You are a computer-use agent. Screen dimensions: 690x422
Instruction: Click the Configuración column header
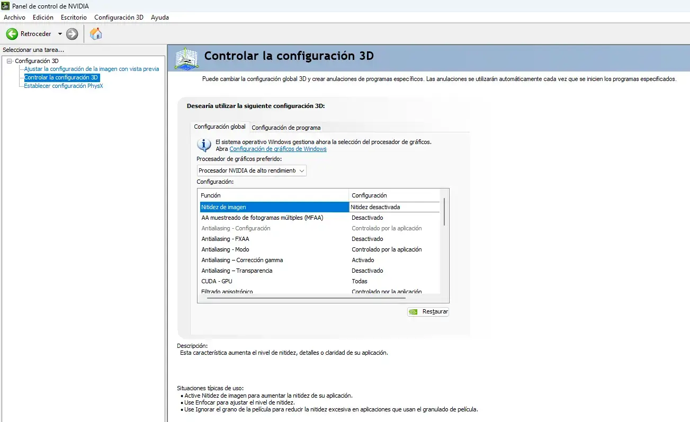pyautogui.click(x=395, y=195)
